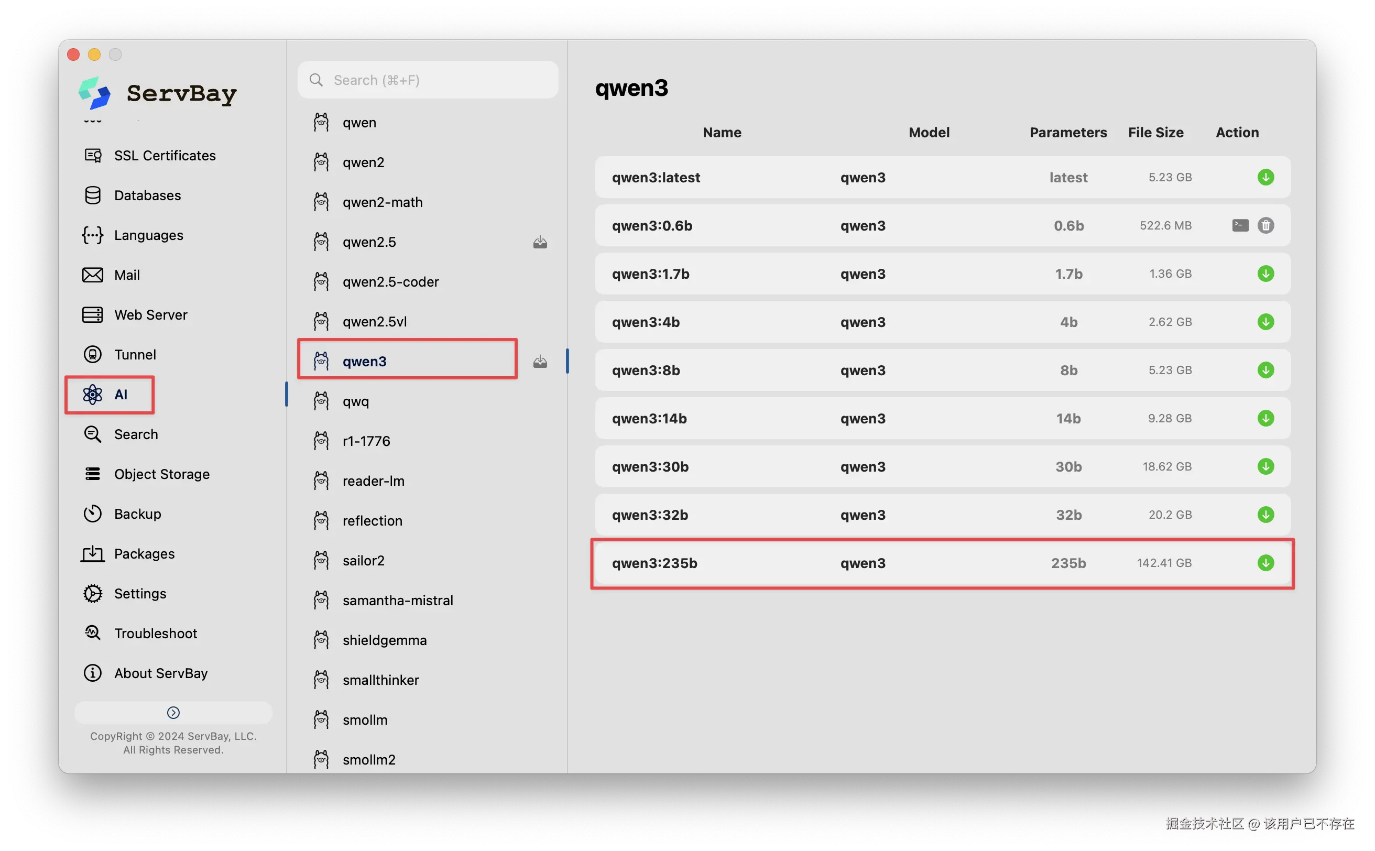The height and width of the screenshot is (851, 1375).
Task: Open the Troubleshoot page
Action: click(x=155, y=634)
